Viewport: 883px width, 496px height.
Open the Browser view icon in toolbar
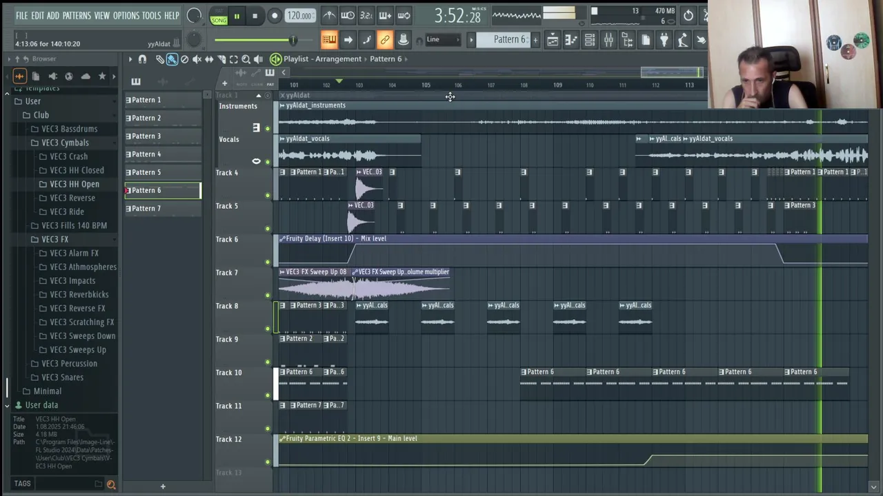627,41
